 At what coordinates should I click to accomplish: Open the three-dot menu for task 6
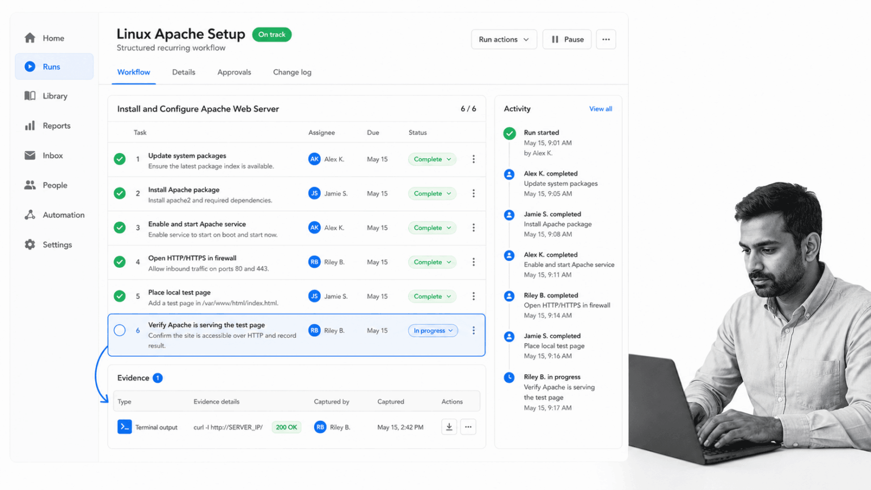click(473, 330)
